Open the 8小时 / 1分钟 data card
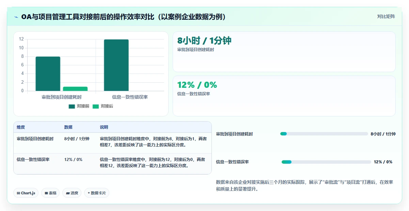This screenshot has height=211, width=409. pos(284,52)
